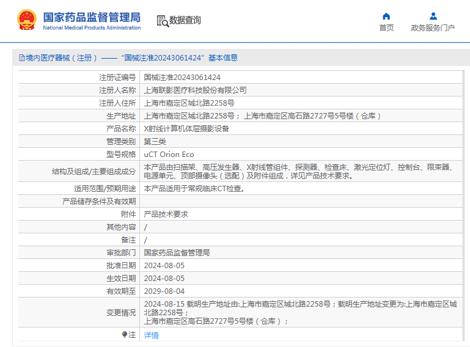Click the 适用范围/预期用途 row label
The width and height of the screenshot is (470, 347).
click(105, 189)
